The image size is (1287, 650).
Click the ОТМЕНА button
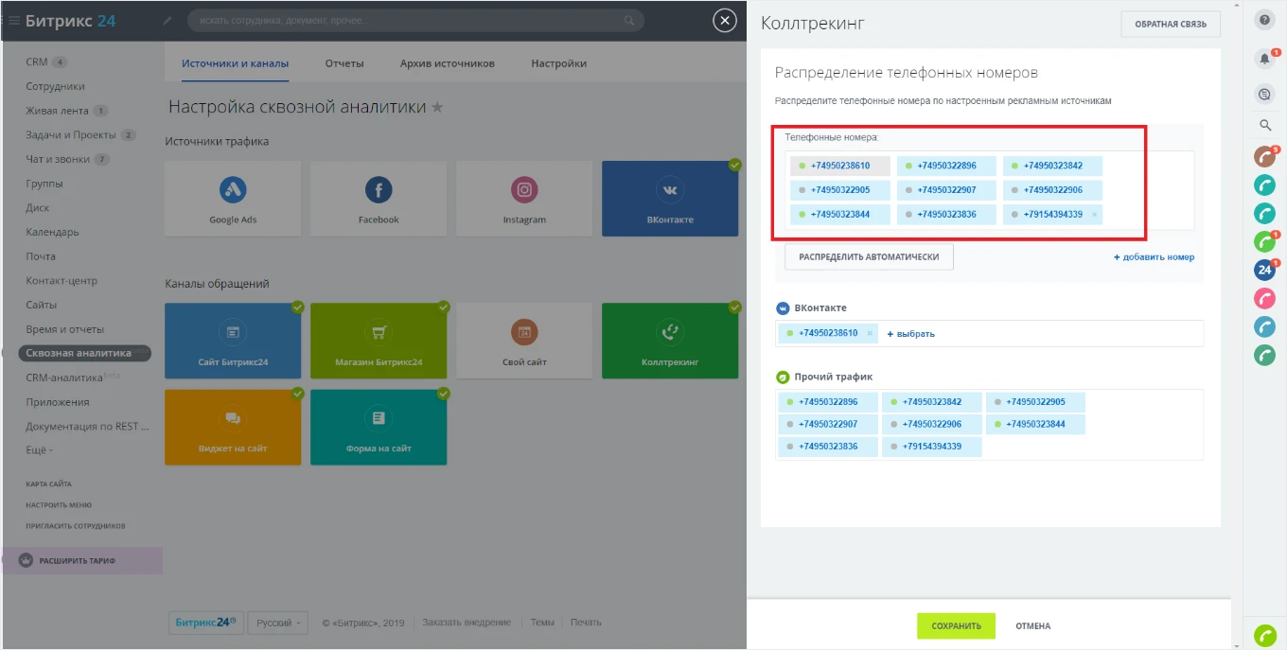1033,626
